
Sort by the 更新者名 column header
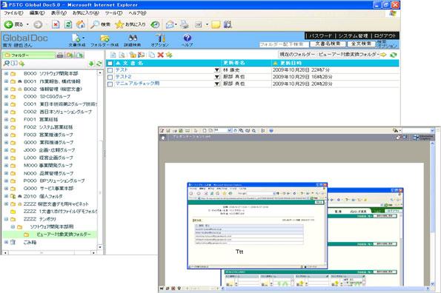(234, 63)
